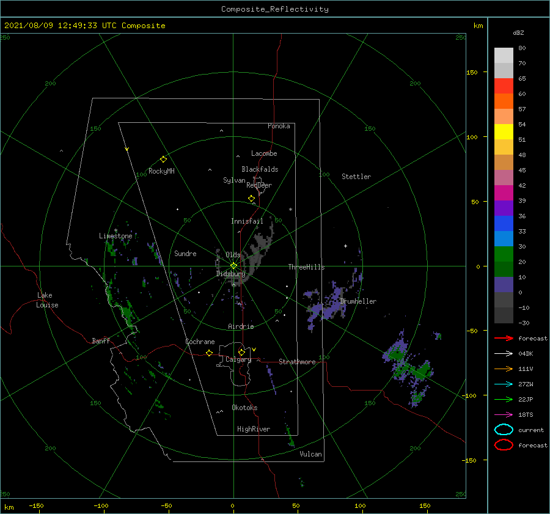
Task: Click the green 20-30 dBZ swatch
Action: click(504, 254)
